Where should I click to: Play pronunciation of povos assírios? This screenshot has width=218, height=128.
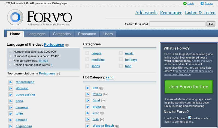click(x=11, y=95)
